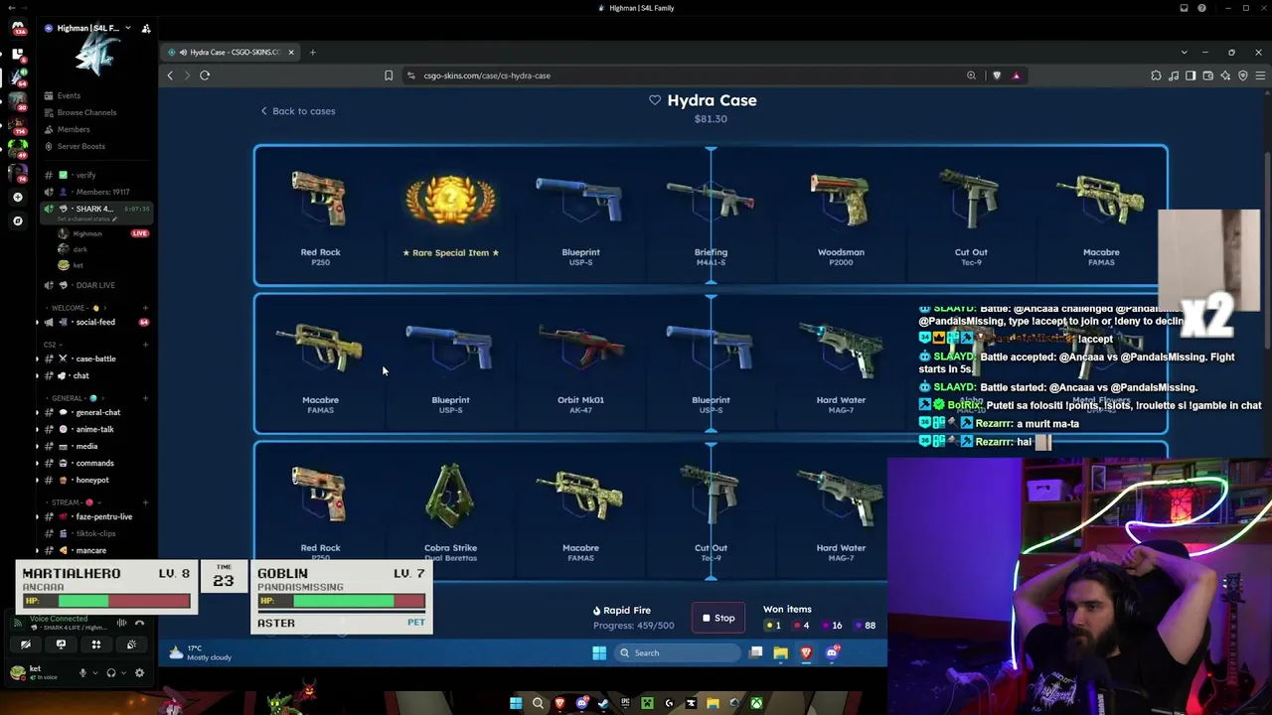The width and height of the screenshot is (1272, 715).
Task: Open the browser media control music-note icon
Action: (x=1174, y=75)
